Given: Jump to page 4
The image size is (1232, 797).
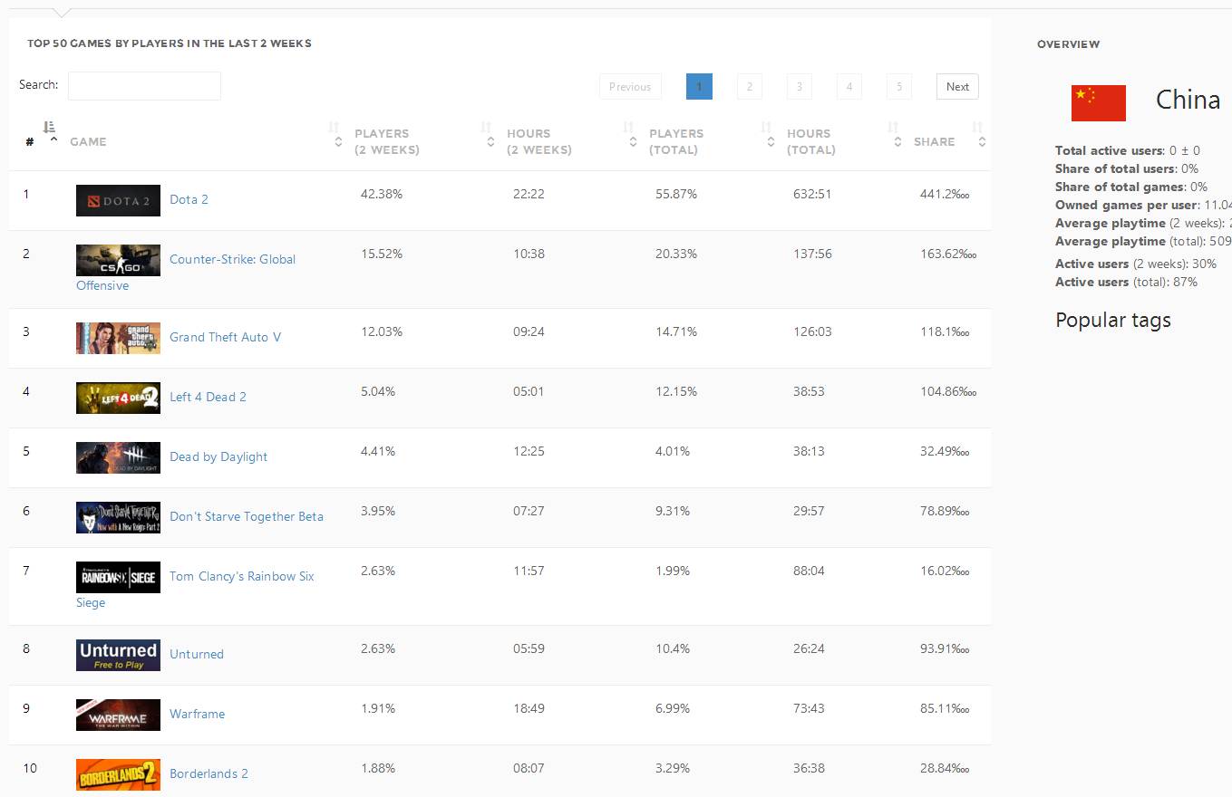Looking at the screenshot, I should pos(849,87).
